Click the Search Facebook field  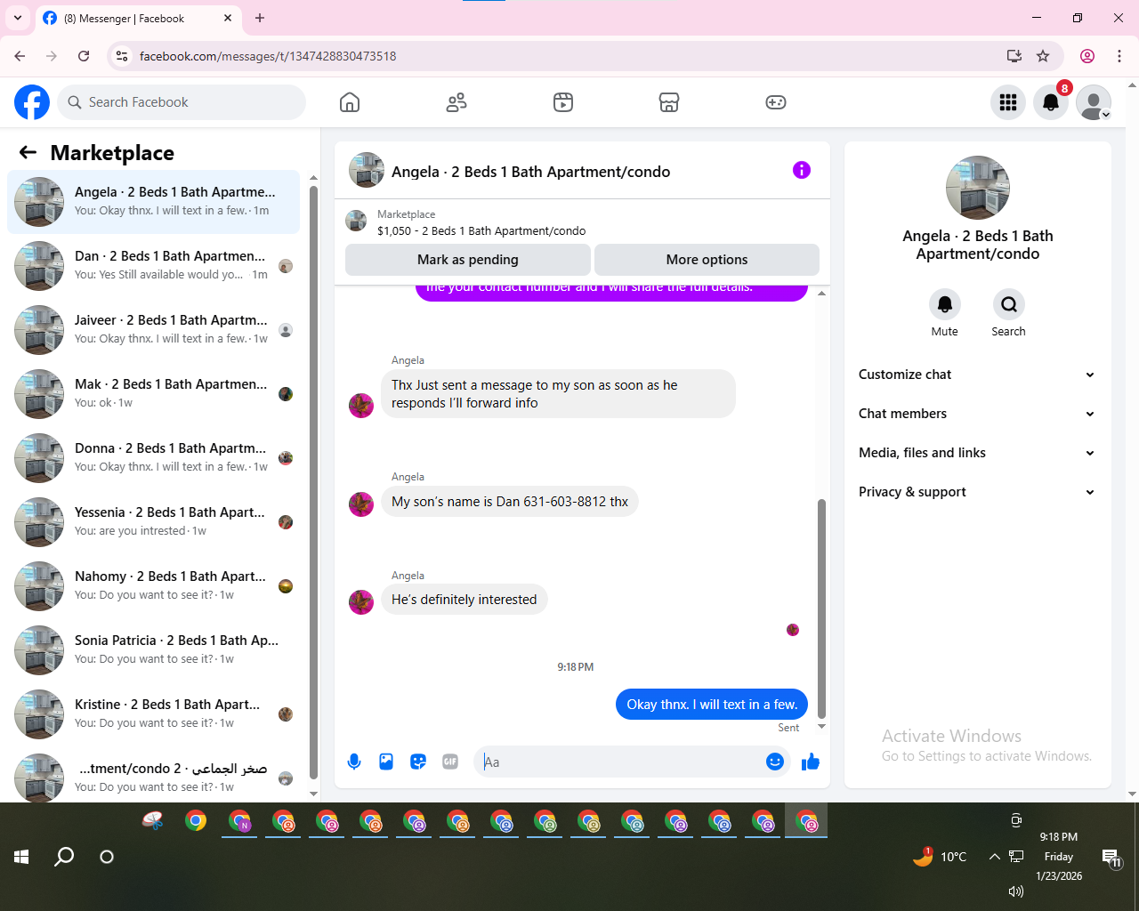pos(182,102)
